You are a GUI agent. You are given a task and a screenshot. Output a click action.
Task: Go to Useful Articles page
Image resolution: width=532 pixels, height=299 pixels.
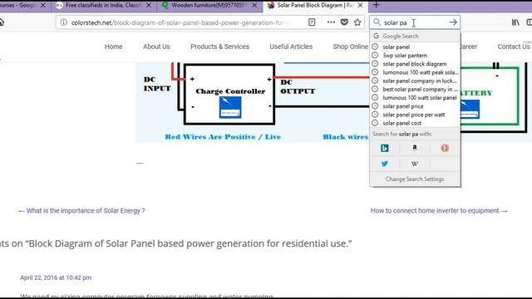(291, 47)
